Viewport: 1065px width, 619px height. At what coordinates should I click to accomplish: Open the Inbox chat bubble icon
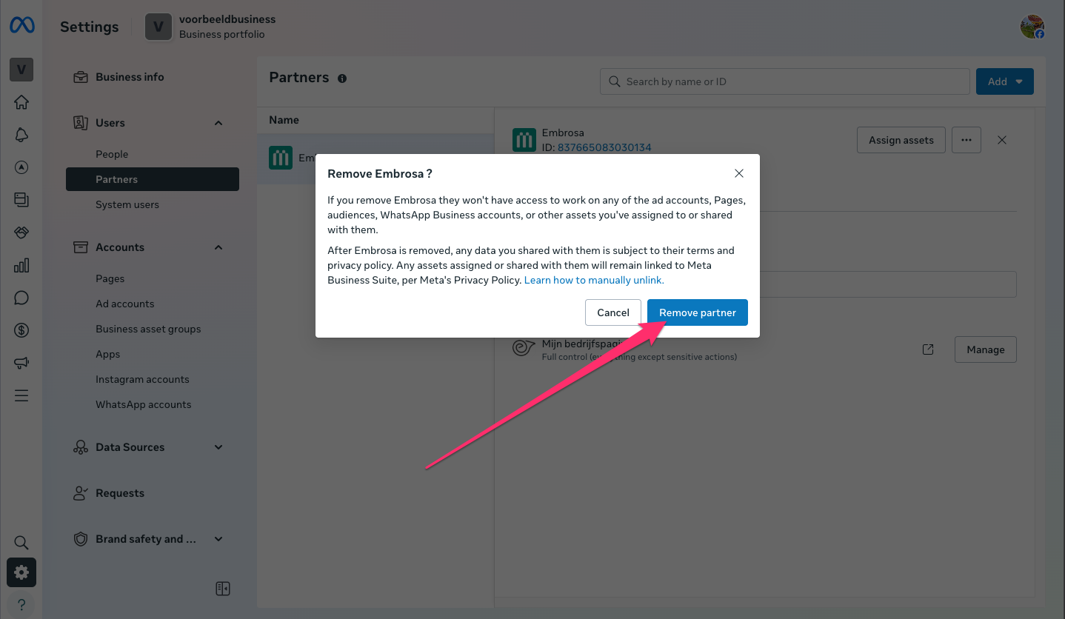coord(21,298)
